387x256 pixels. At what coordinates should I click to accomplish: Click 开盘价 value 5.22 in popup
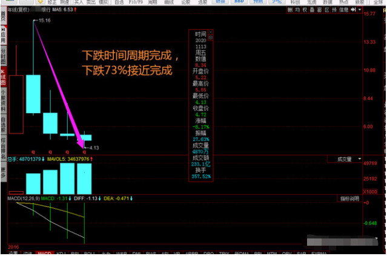[200, 77]
